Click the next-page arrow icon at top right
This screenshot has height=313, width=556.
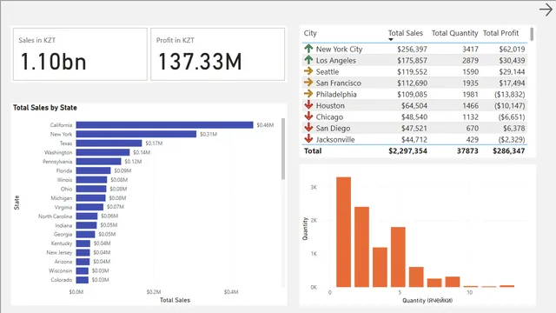546,10
